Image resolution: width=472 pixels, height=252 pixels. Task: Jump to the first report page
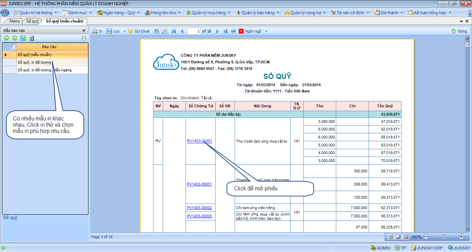[174, 31]
